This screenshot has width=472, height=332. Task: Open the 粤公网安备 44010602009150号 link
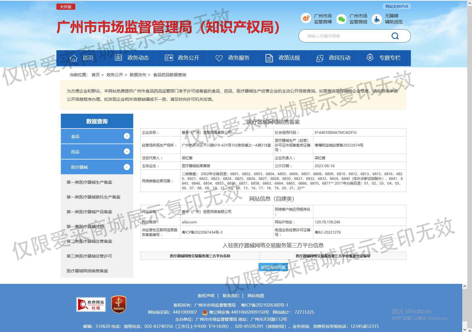(239, 312)
